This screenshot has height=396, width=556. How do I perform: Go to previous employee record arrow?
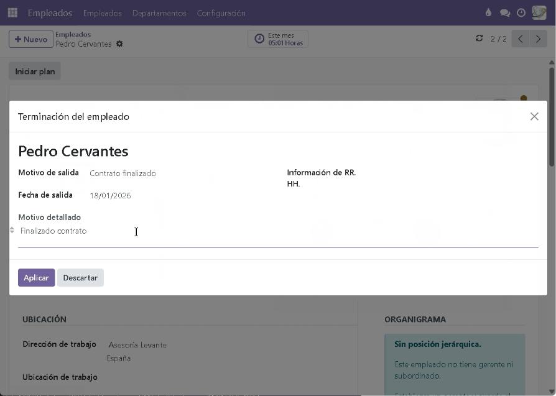pos(521,39)
